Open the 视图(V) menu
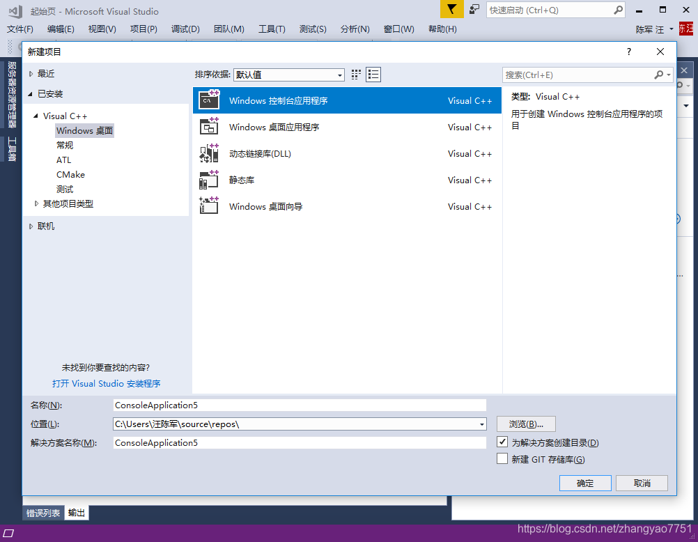The width and height of the screenshot is (698, 542). pyautogui.click(x=102, y=29)
